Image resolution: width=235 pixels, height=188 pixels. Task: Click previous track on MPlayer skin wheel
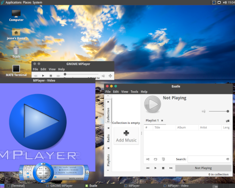pos(40,173)
